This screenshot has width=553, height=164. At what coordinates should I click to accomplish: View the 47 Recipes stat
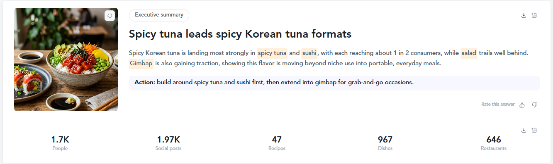pos(277,143)
